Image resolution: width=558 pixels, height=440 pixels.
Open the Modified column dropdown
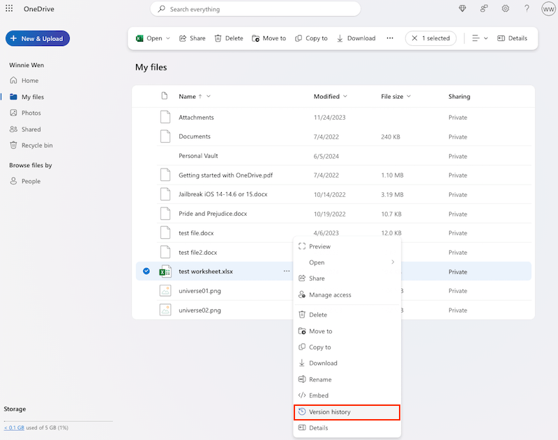[x=347, y=96]
